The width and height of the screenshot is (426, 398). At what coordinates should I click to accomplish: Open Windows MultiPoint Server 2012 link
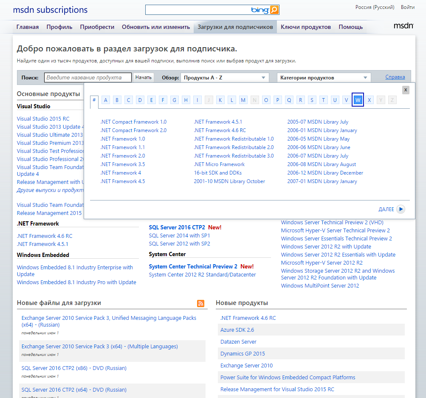coord(320,285)
